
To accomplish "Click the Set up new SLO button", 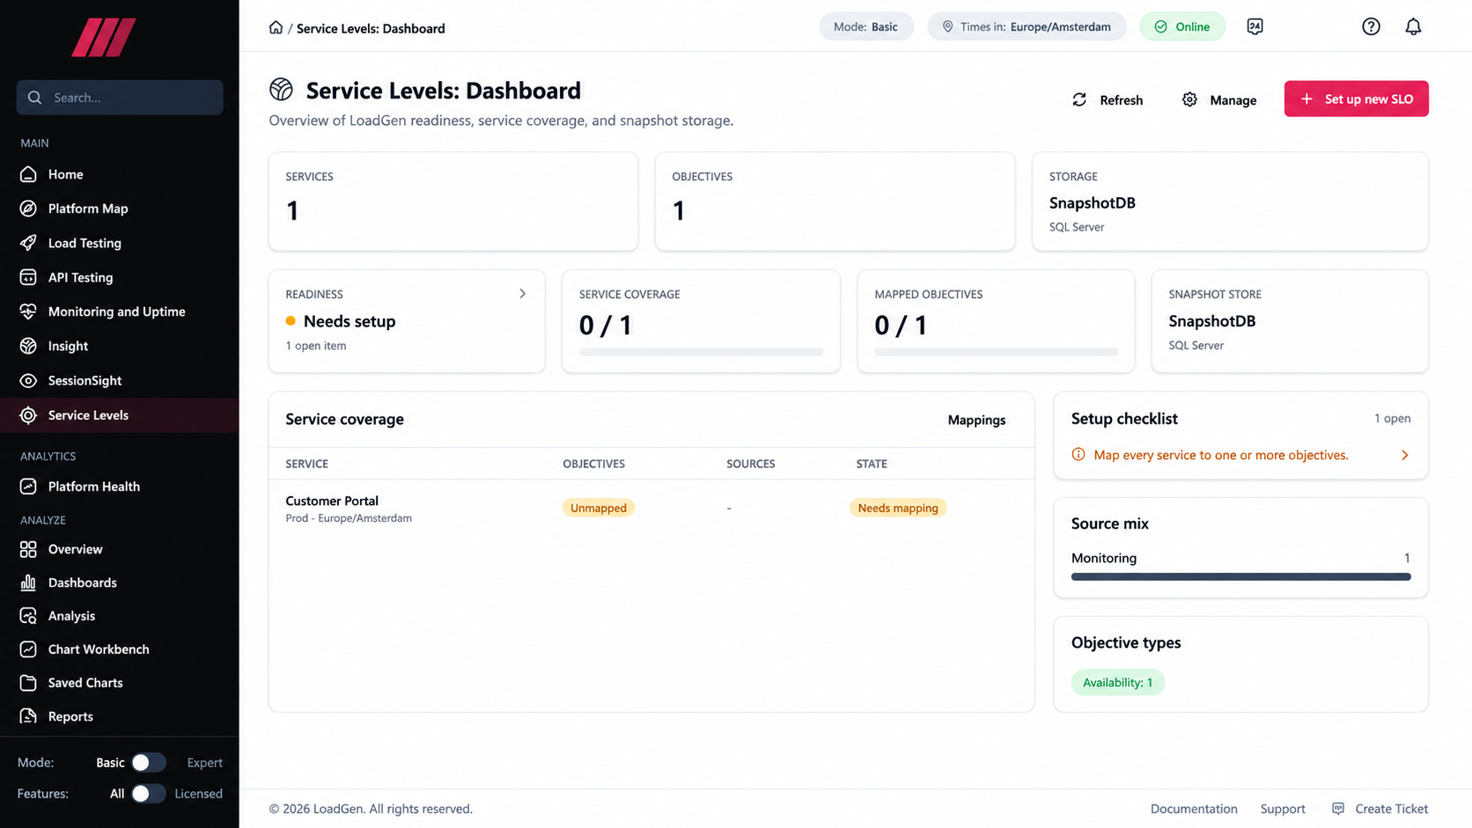I will tap(1356, 99).
